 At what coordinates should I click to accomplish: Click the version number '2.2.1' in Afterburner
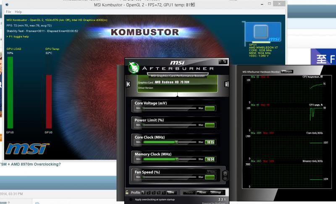click(222, 199)
